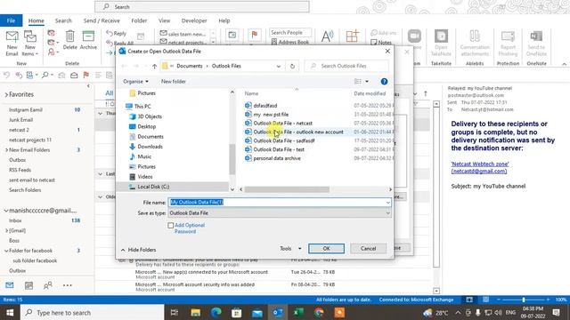Open Excel from taskbar

(298, 312)
